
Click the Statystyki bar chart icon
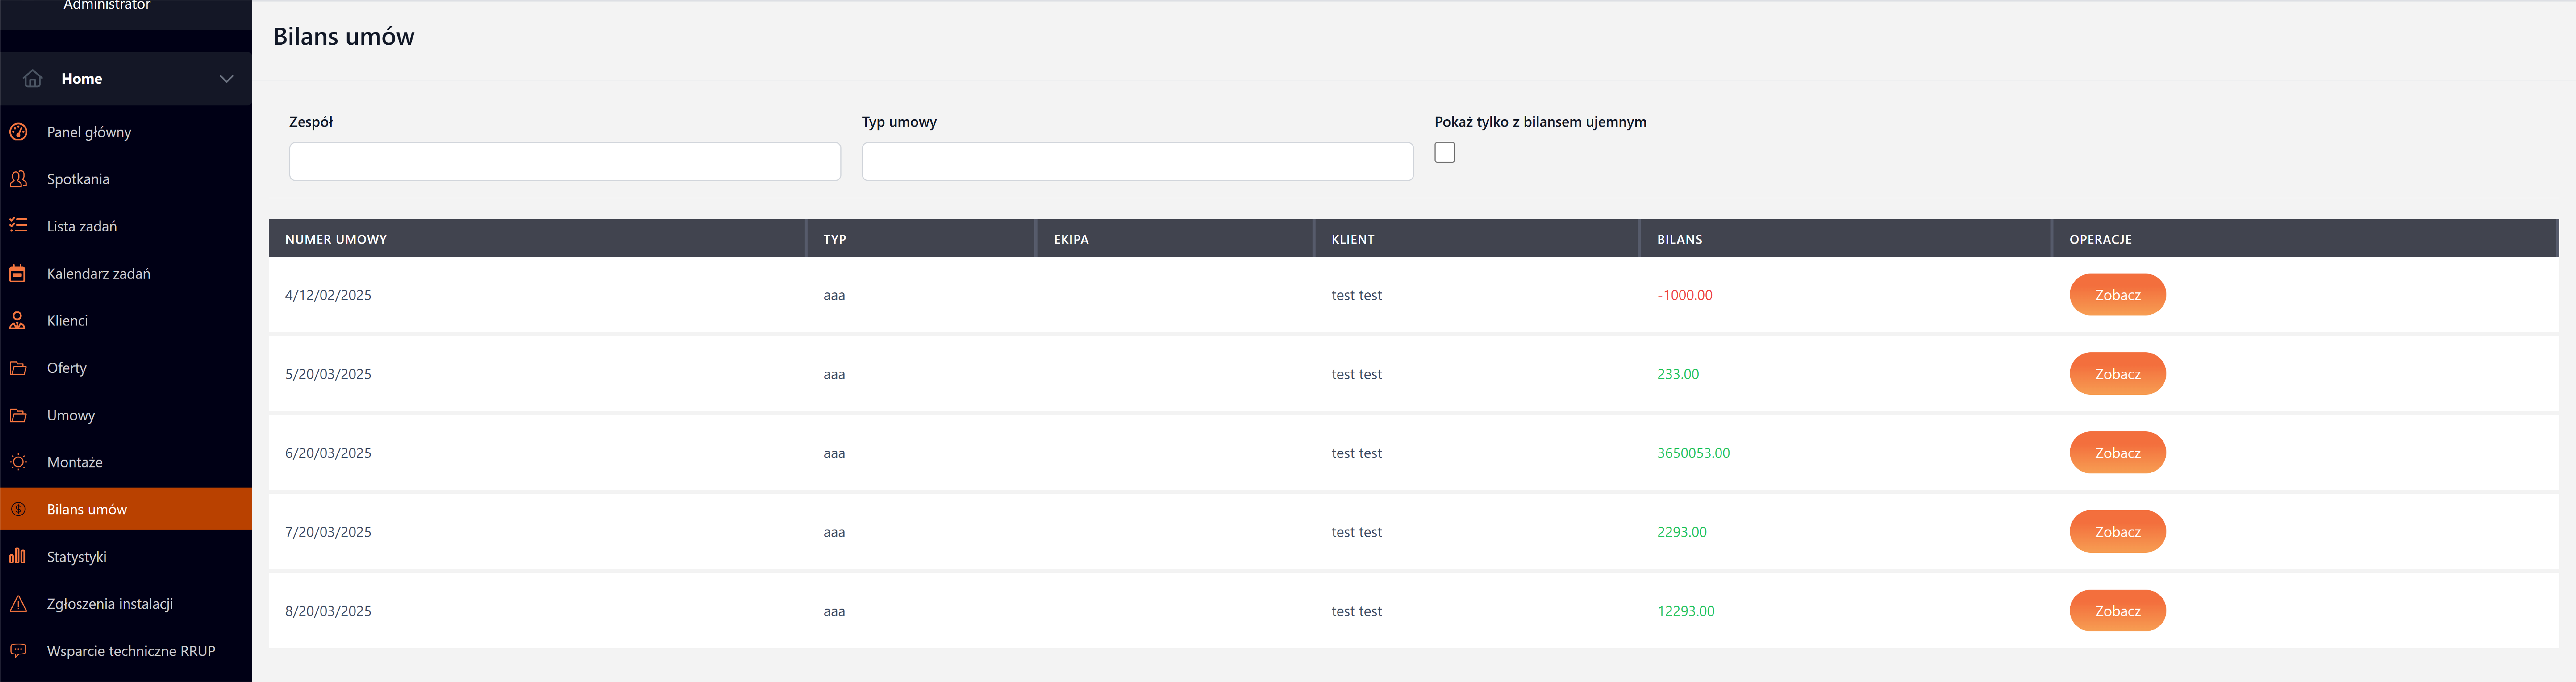(x=18, y=557)
